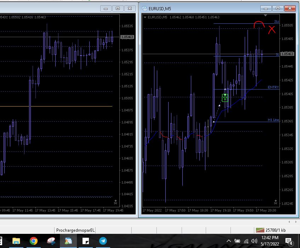The image size is (300, 248).
Task: Select the 2Ls line label on the chart
Action: click(x=277, y=21)
